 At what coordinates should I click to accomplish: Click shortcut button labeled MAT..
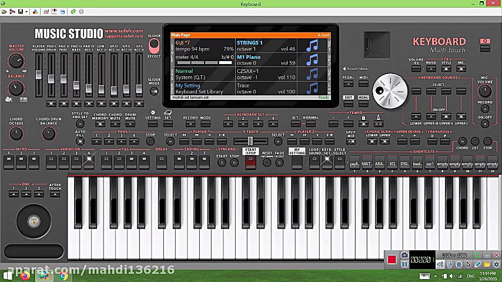click(x=367, y=163)
